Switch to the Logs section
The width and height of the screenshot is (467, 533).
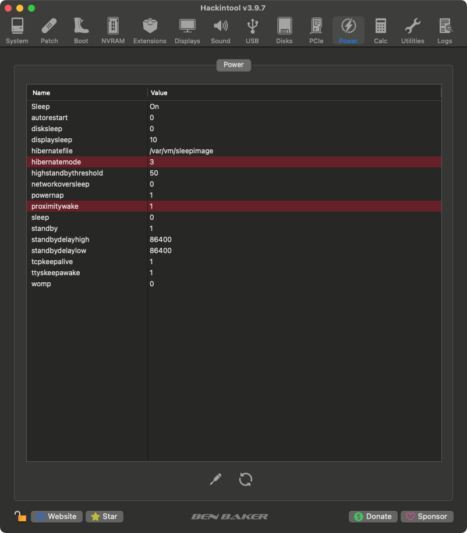tap(445, 30)
